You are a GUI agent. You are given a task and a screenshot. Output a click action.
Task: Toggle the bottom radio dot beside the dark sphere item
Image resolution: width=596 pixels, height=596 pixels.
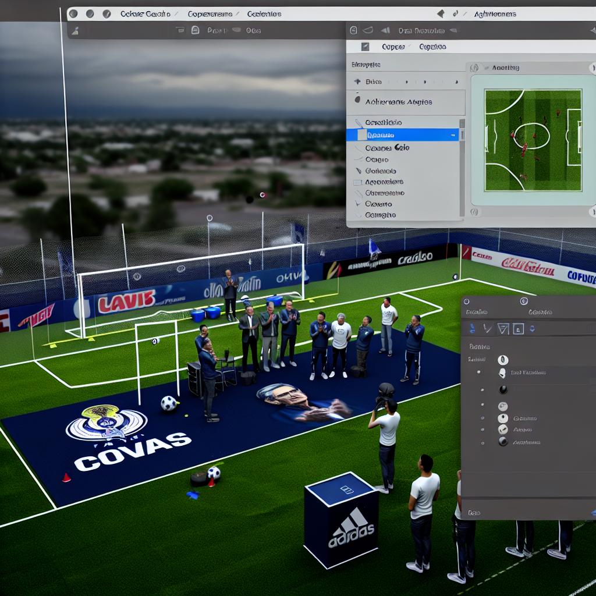(x=483, y=442)
